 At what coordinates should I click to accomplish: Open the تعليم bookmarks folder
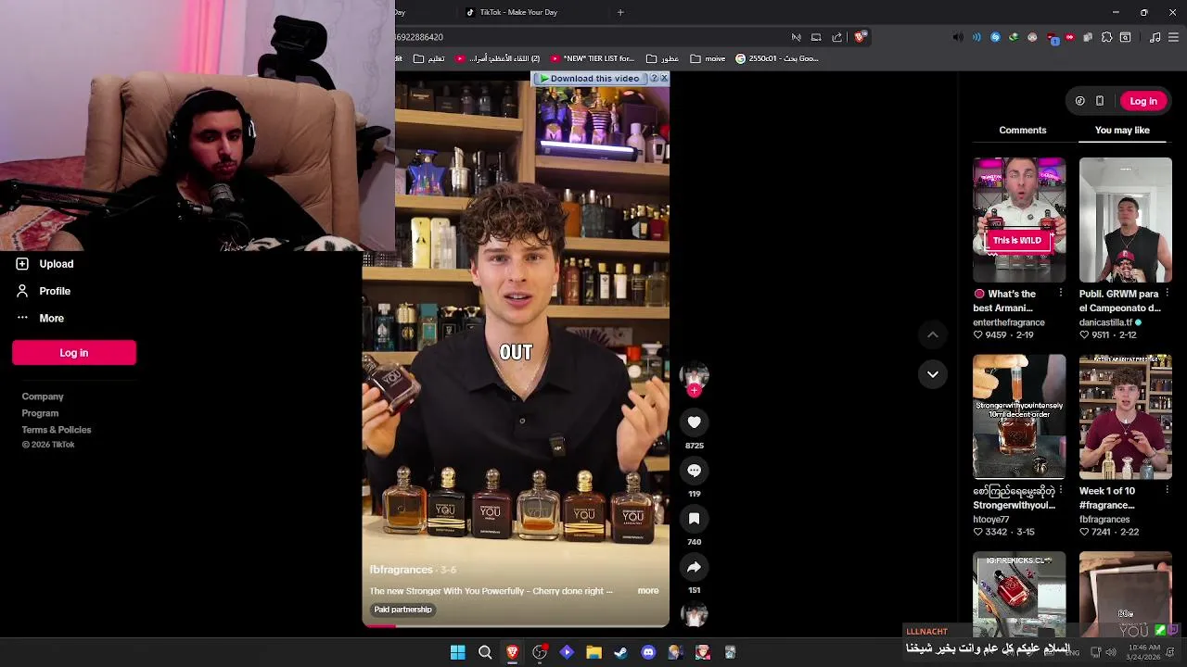tap(428, 58)
